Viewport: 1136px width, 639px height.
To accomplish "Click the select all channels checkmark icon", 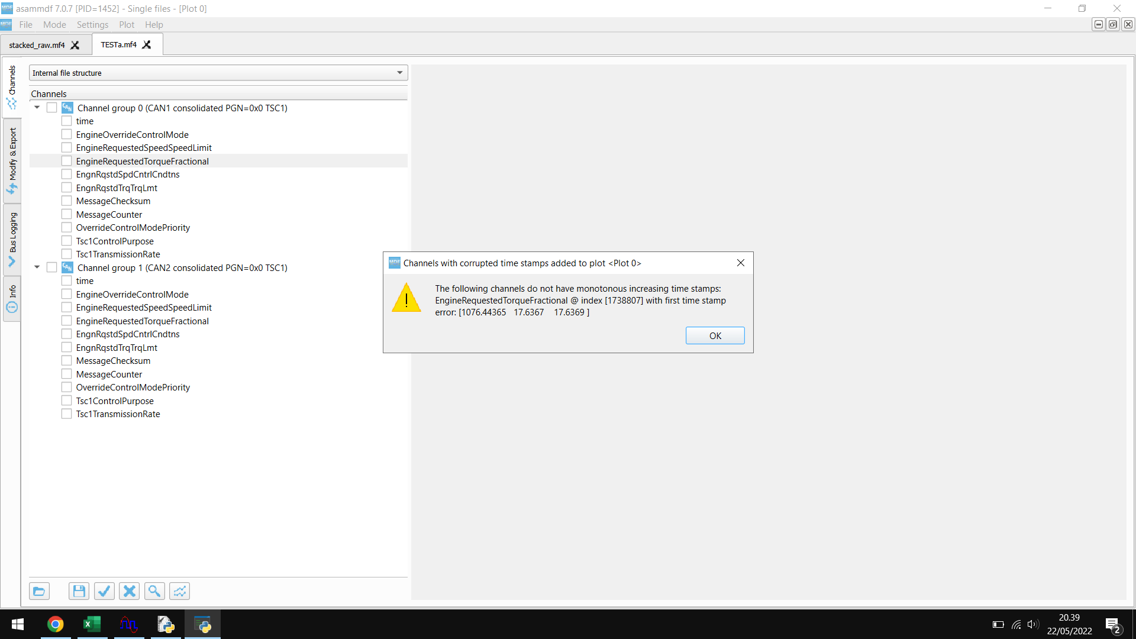I will click(x=104, y=591).
